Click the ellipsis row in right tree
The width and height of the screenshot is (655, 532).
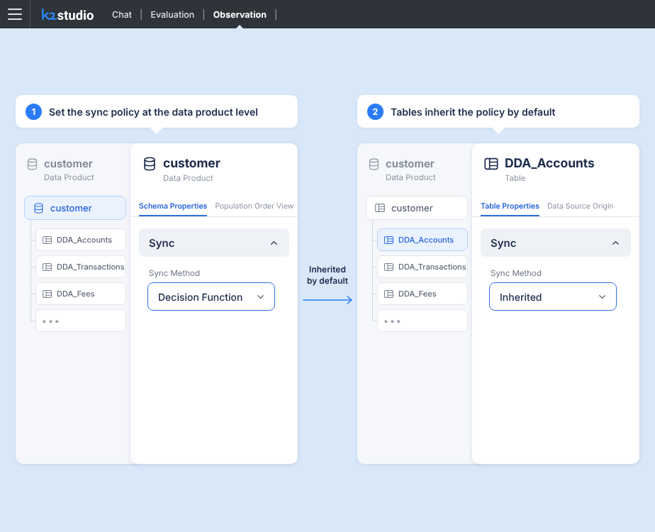click(x=422, y=321)
